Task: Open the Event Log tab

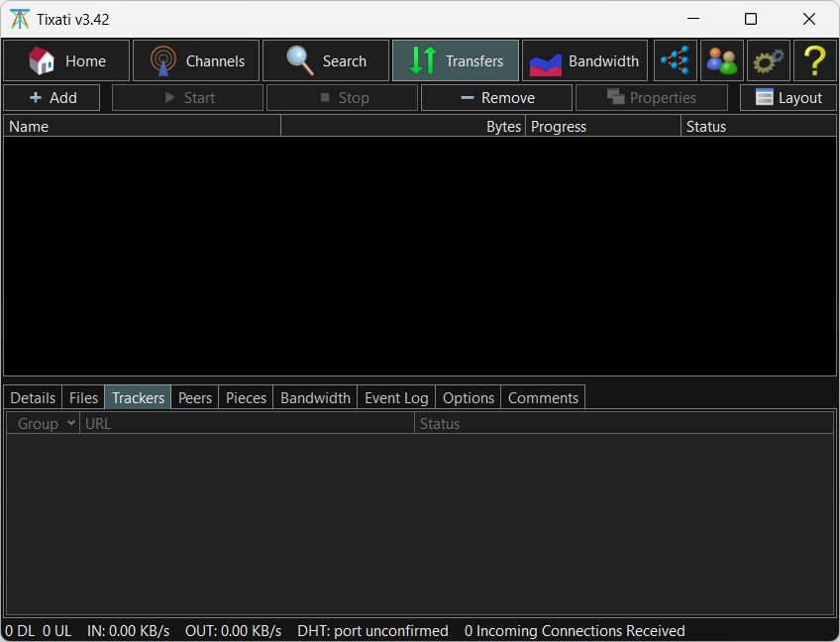Action: pyautogui.click(x=396, y=397)
